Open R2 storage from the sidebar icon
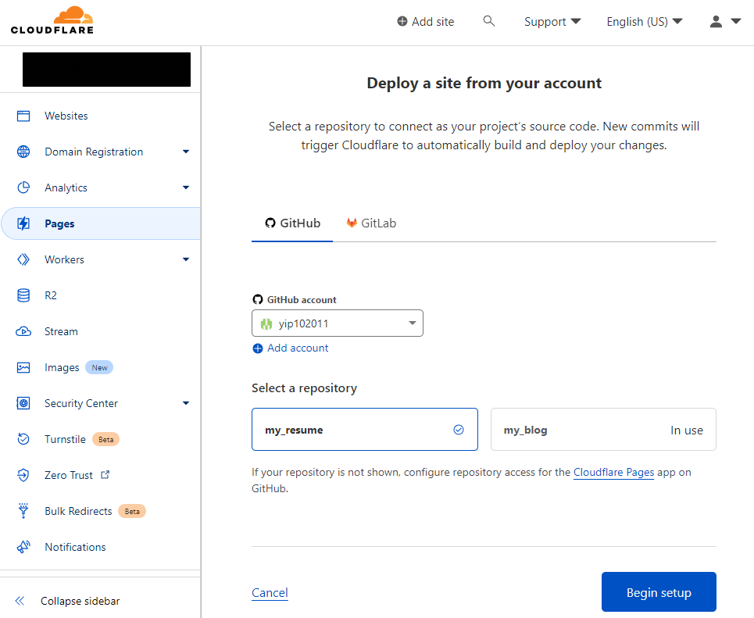This screenshot has height=618, width=754. [23, 295]
